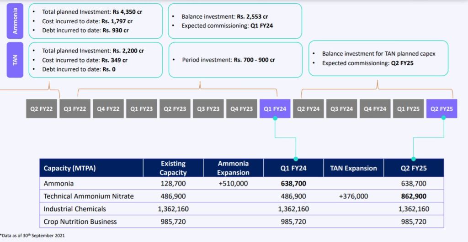468x242 pixels.
Task: Click the vertical Ammonia label
Action: tap(15, 21)
